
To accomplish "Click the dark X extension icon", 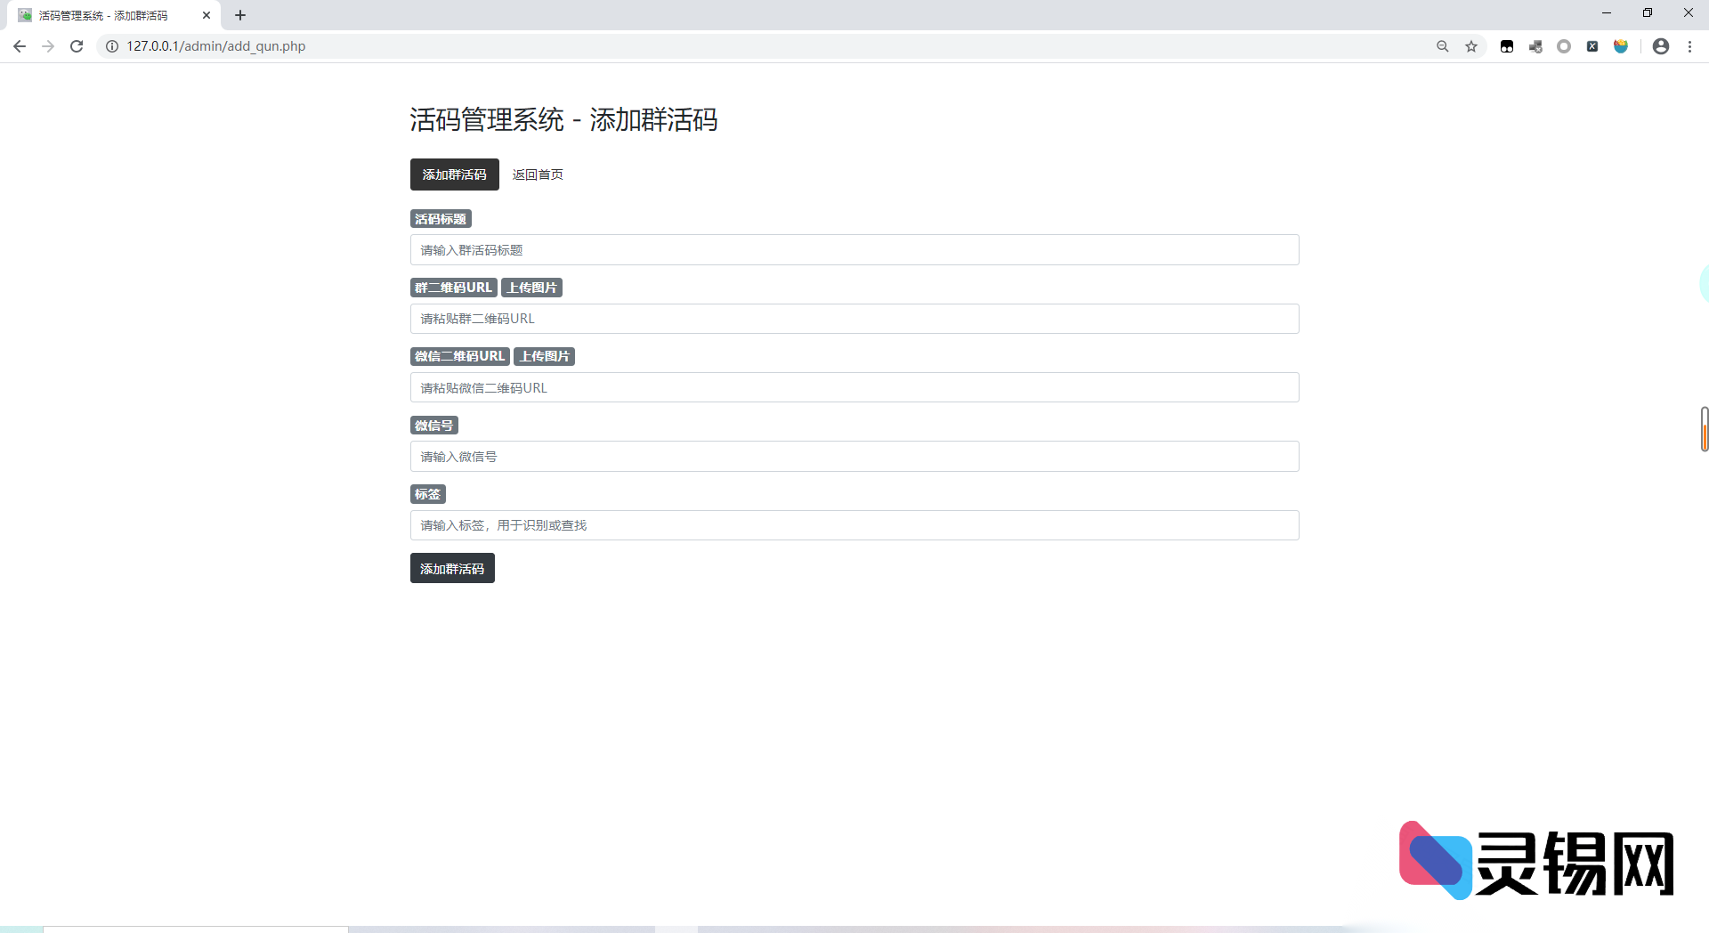I will (1592, 45).
